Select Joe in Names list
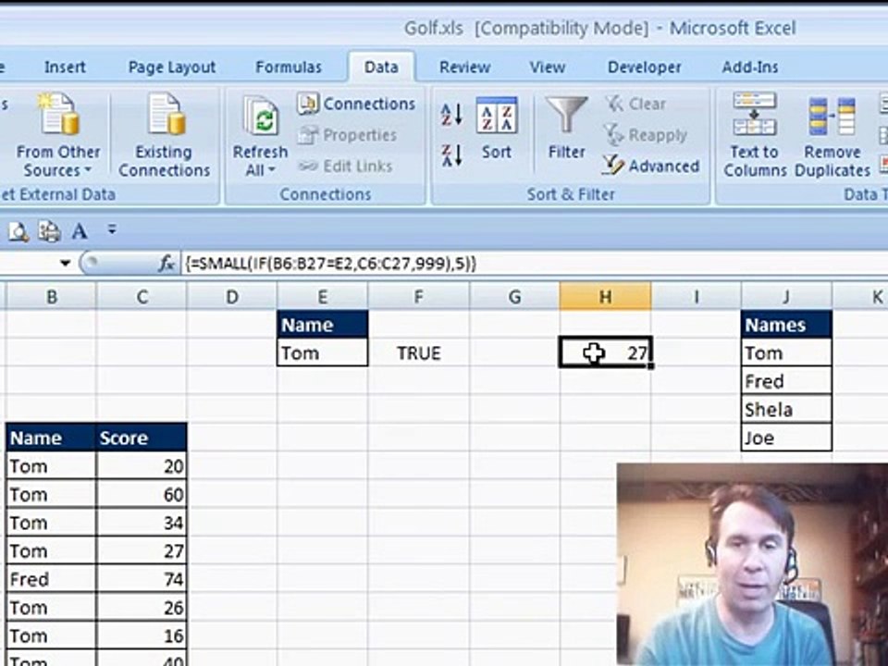 click(786, 438)
